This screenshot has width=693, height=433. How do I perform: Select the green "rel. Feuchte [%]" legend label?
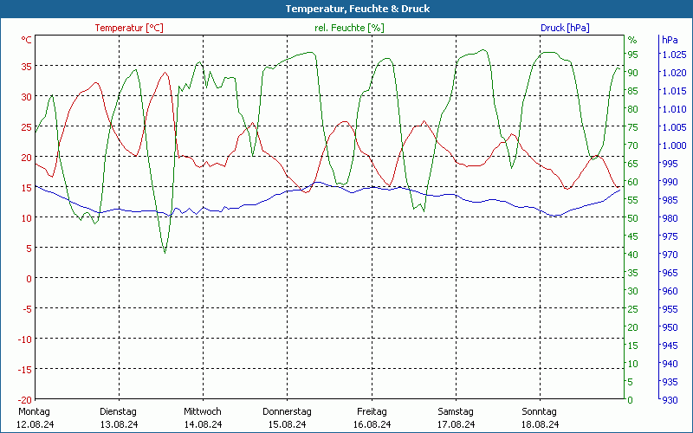point(349,28)
